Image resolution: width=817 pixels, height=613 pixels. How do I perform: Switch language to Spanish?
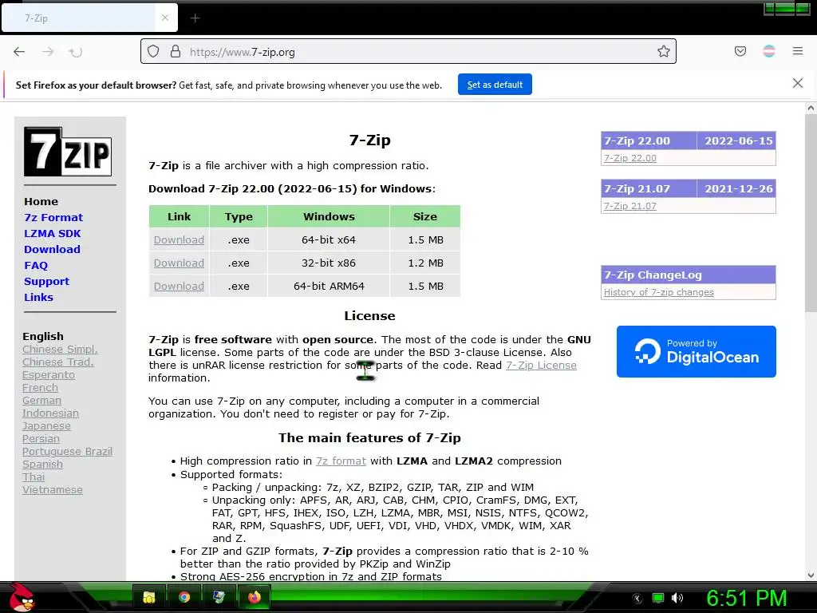42,465
